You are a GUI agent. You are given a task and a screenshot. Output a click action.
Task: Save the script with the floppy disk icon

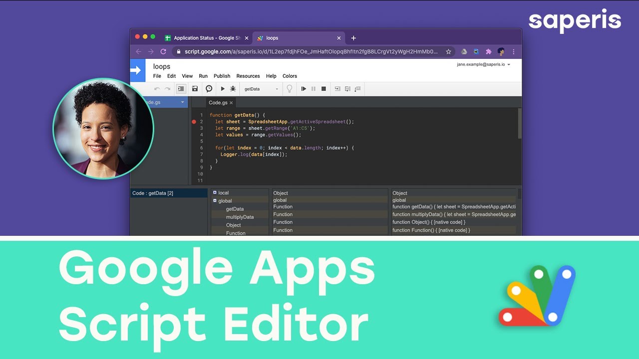[x=195, y=89]
